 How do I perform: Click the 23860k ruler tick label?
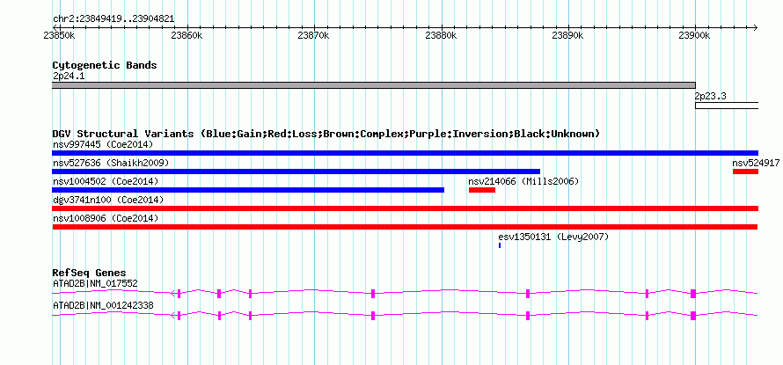[187, 35]
